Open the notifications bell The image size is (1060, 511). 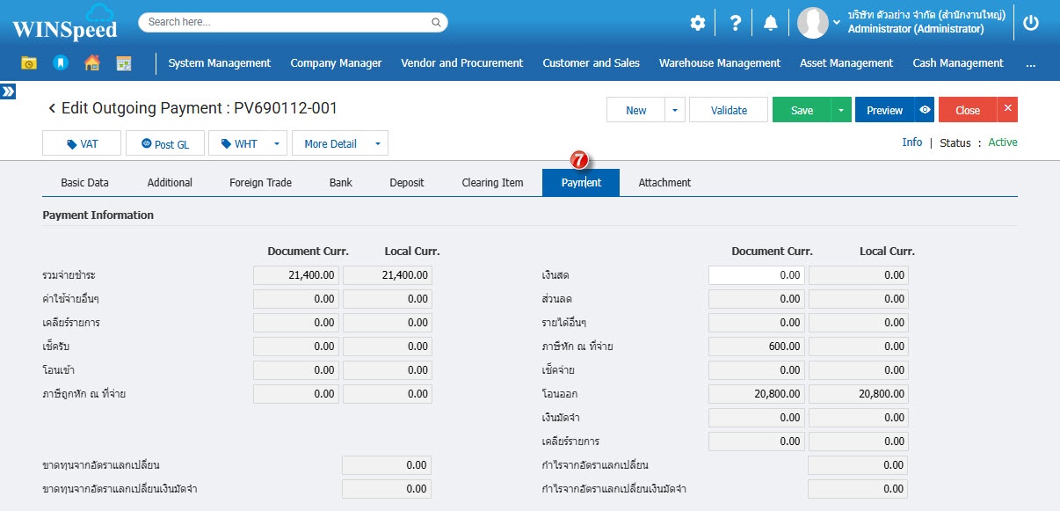tap(771, 24)
